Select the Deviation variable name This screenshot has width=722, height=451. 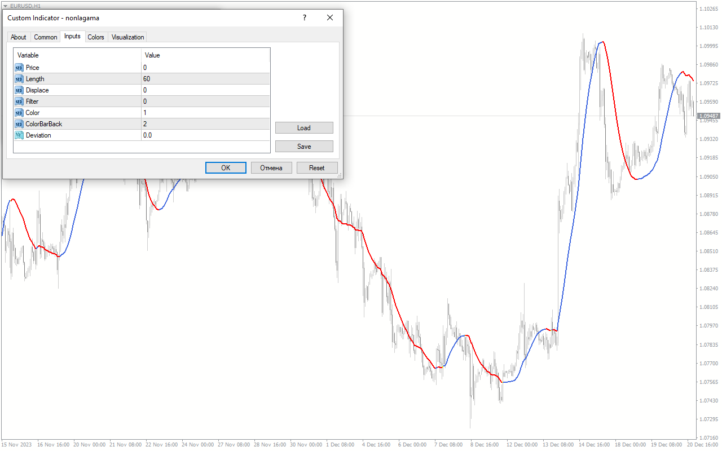click(38, 135)
